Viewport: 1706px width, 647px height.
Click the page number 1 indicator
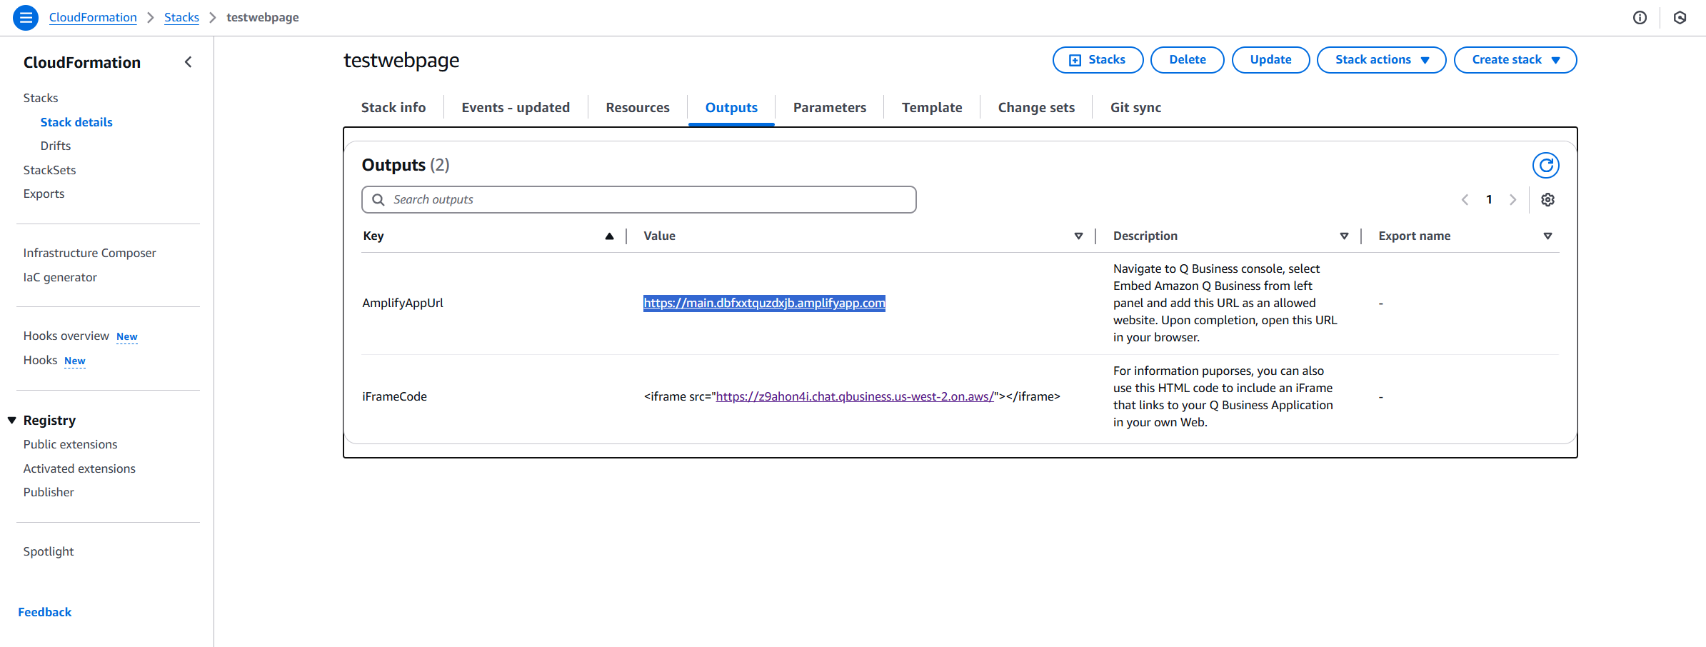tap(1489, 200)
